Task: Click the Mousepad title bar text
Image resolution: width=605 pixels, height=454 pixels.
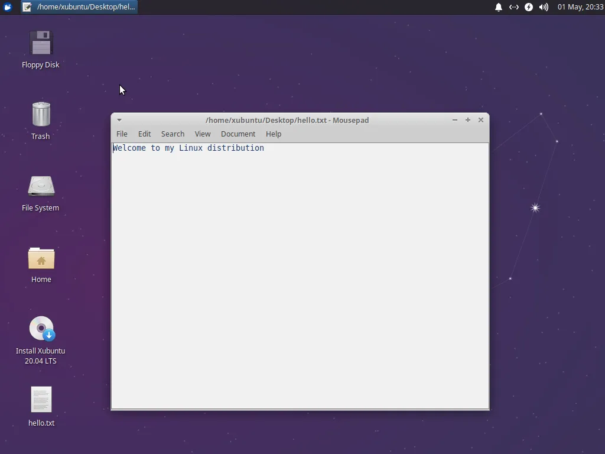Action: pos(287,120)
